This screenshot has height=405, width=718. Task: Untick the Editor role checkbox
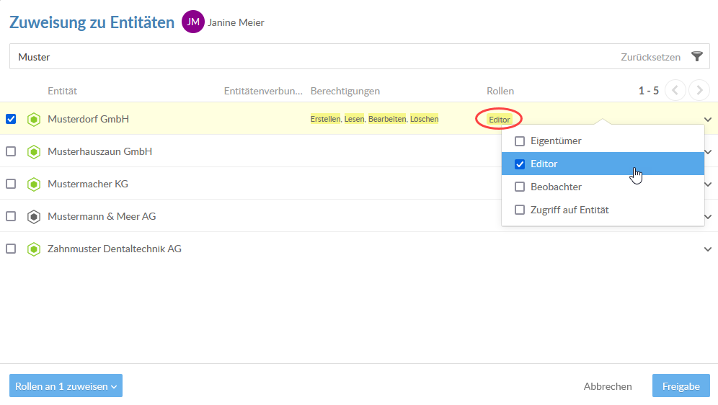pyautogui.click(x=520, y=164)
